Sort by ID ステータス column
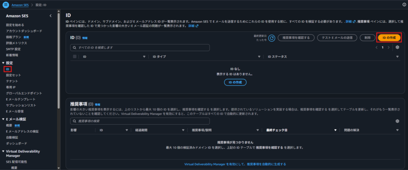This screenshot has height=170, width=408. [397, 57]
